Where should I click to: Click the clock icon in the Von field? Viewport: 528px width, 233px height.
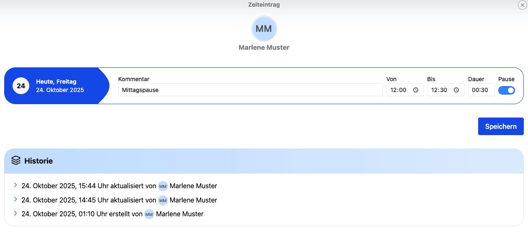click(x=416, y=90)
